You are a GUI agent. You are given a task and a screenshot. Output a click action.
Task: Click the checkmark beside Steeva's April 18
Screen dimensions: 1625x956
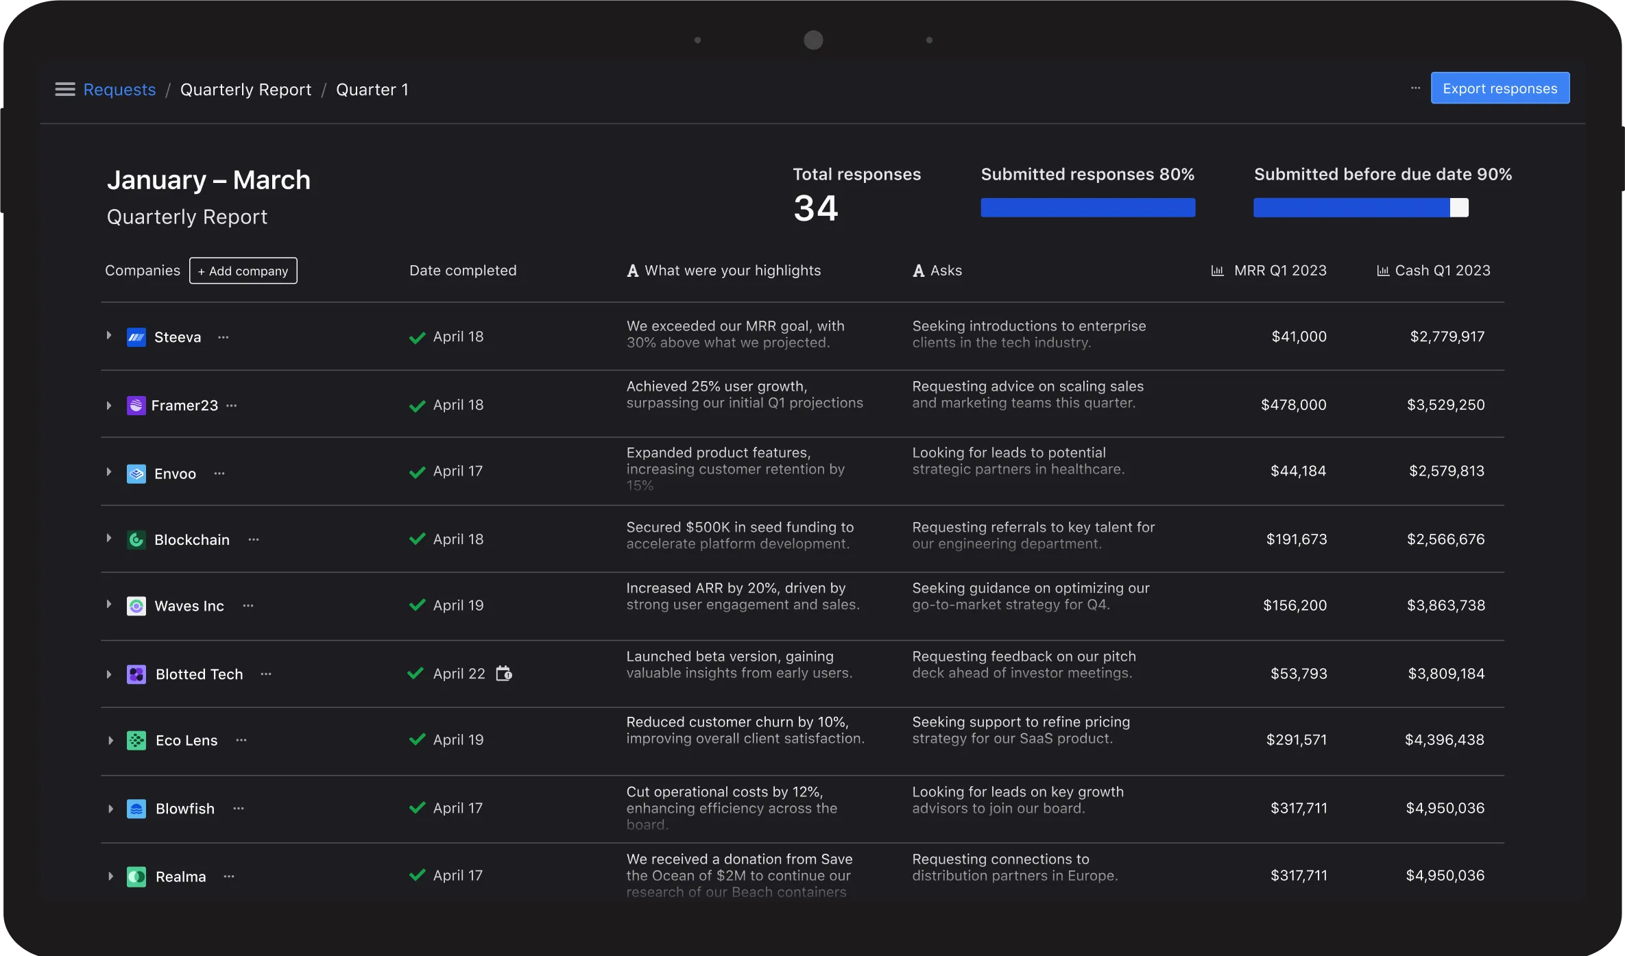[417, 337]
